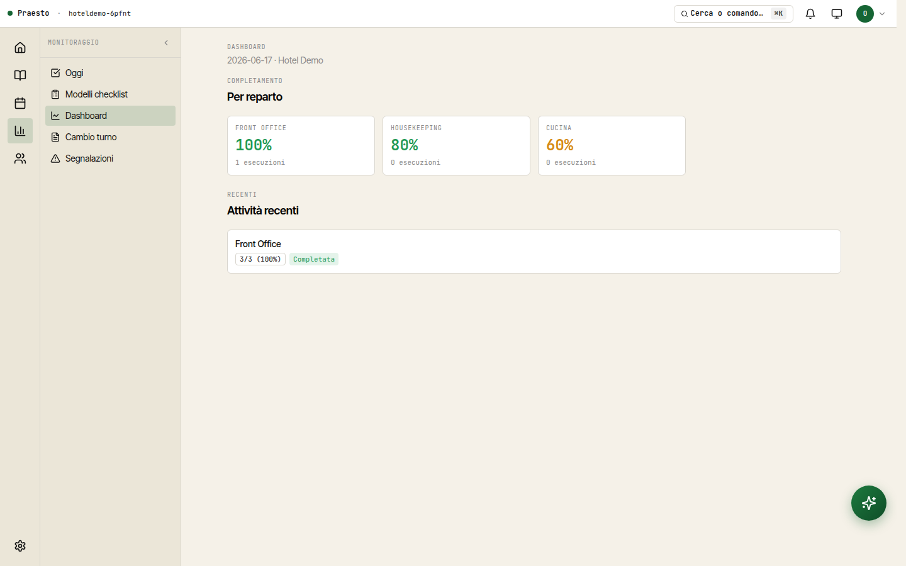Click the Segnalazioni warning triangle icon

coord(55,158)
